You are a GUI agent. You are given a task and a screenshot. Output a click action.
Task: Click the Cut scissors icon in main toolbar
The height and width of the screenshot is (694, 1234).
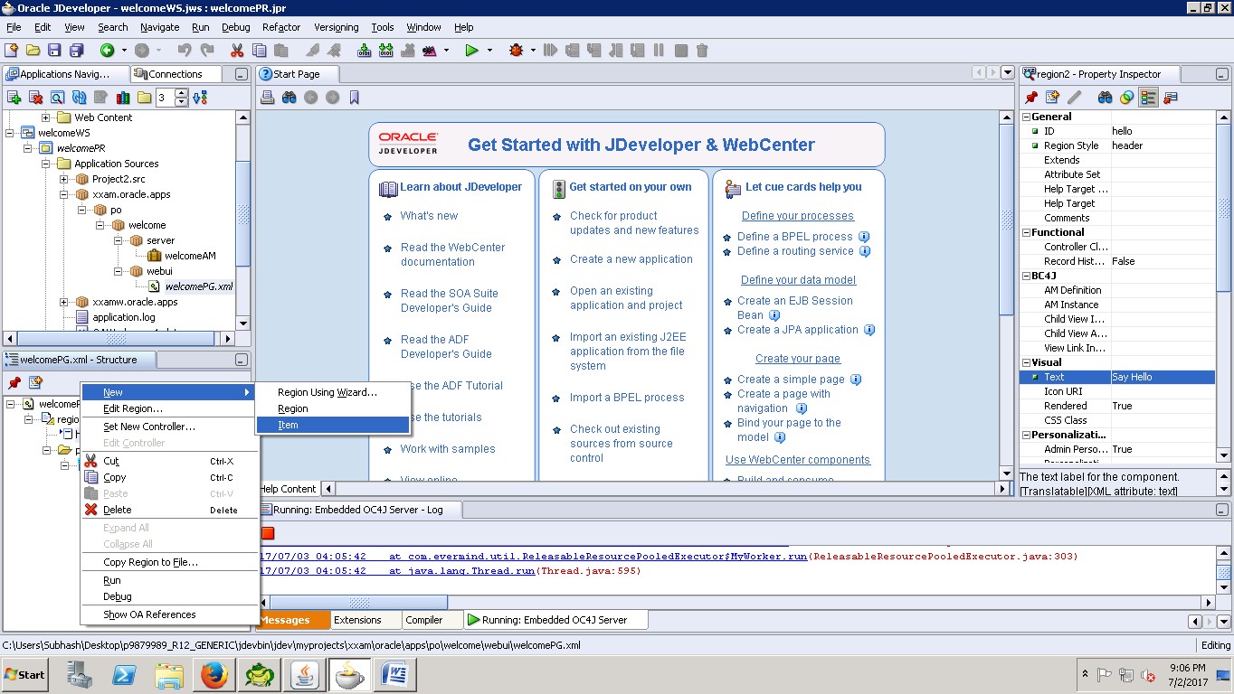pyautogui.click(x=237, y=51)
